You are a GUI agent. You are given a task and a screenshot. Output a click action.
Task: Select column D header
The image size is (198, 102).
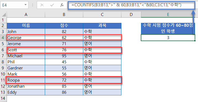pyautogui.click(x=131, y=15)
